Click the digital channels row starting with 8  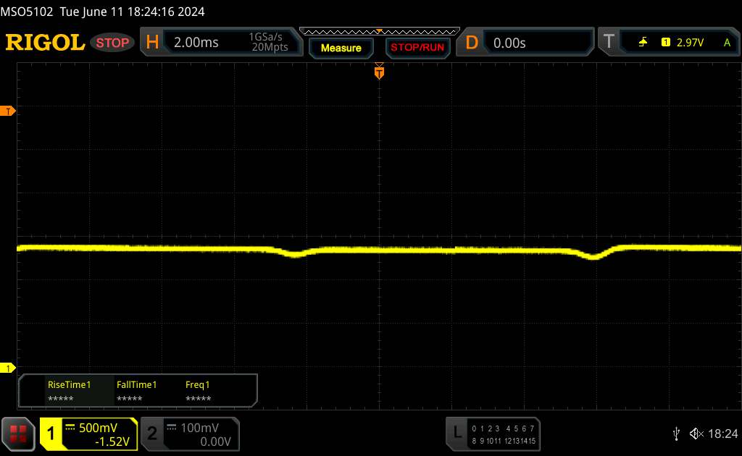coord(504,441)
